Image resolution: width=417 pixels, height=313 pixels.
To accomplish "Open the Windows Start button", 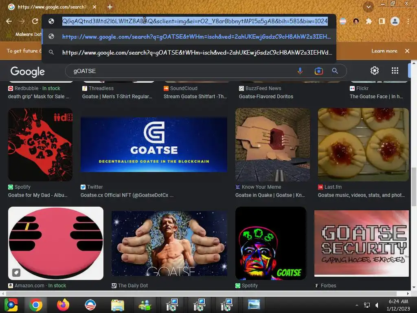I will coord(11,305).
